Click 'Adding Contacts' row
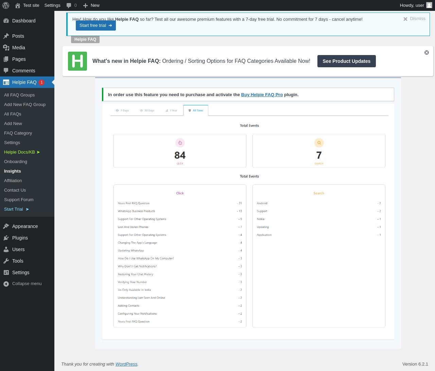435x371 pixels. tap(180, 306)
